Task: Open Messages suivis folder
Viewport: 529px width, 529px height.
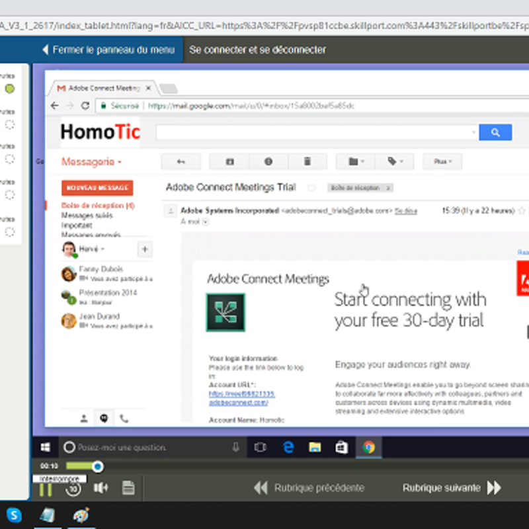Action: click(x=87, y=216)
